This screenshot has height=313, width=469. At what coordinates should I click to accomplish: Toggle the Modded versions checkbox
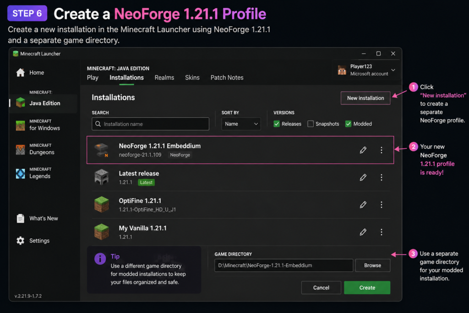coord(348,124)
